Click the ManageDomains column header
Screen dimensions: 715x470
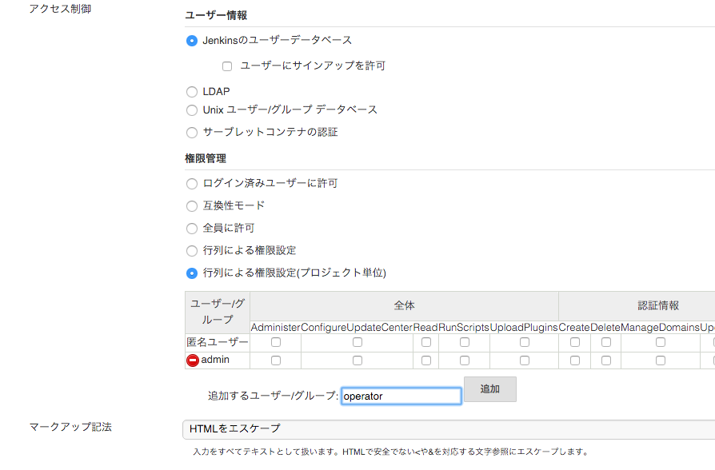(x=660, y=327)
